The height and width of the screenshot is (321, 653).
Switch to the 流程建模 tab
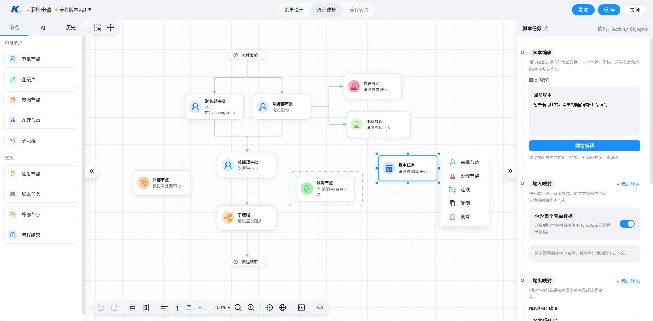(326, 10)
